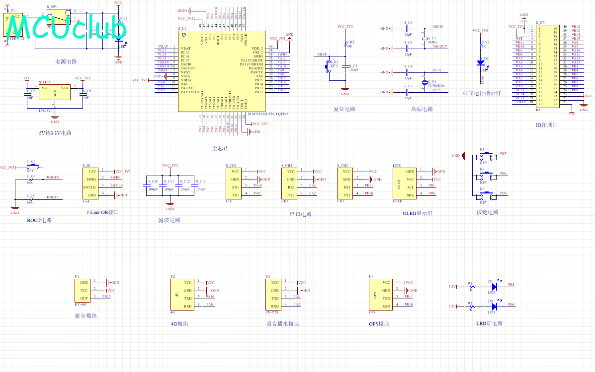
Task: Select the S_C7 12pF capacitor on PC15
Action: click(x=407, y=92)
